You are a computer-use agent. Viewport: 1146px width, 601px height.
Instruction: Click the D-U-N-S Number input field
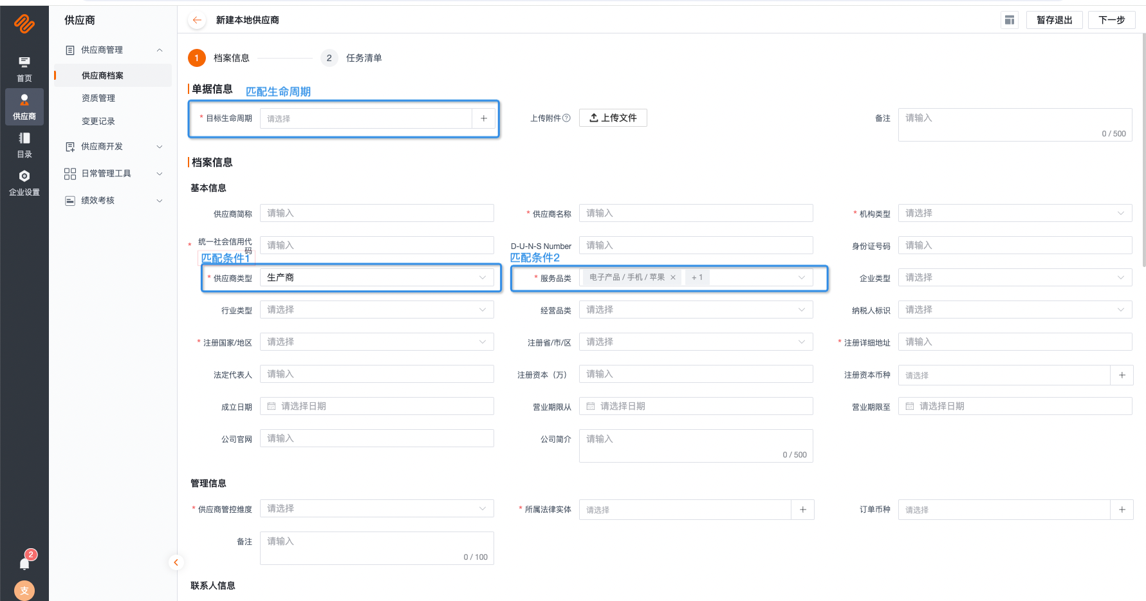point(696,245)
